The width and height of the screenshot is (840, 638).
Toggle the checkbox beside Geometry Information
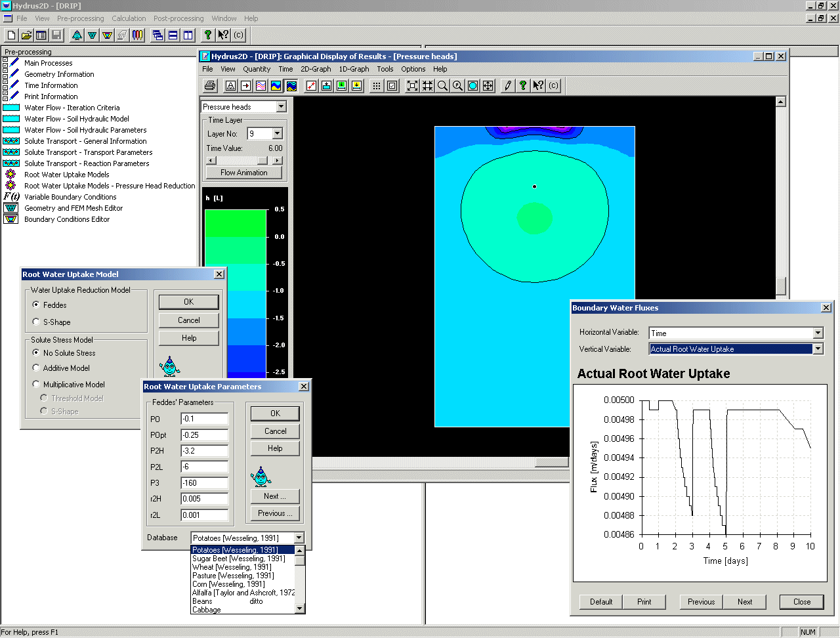pos(5,72)
